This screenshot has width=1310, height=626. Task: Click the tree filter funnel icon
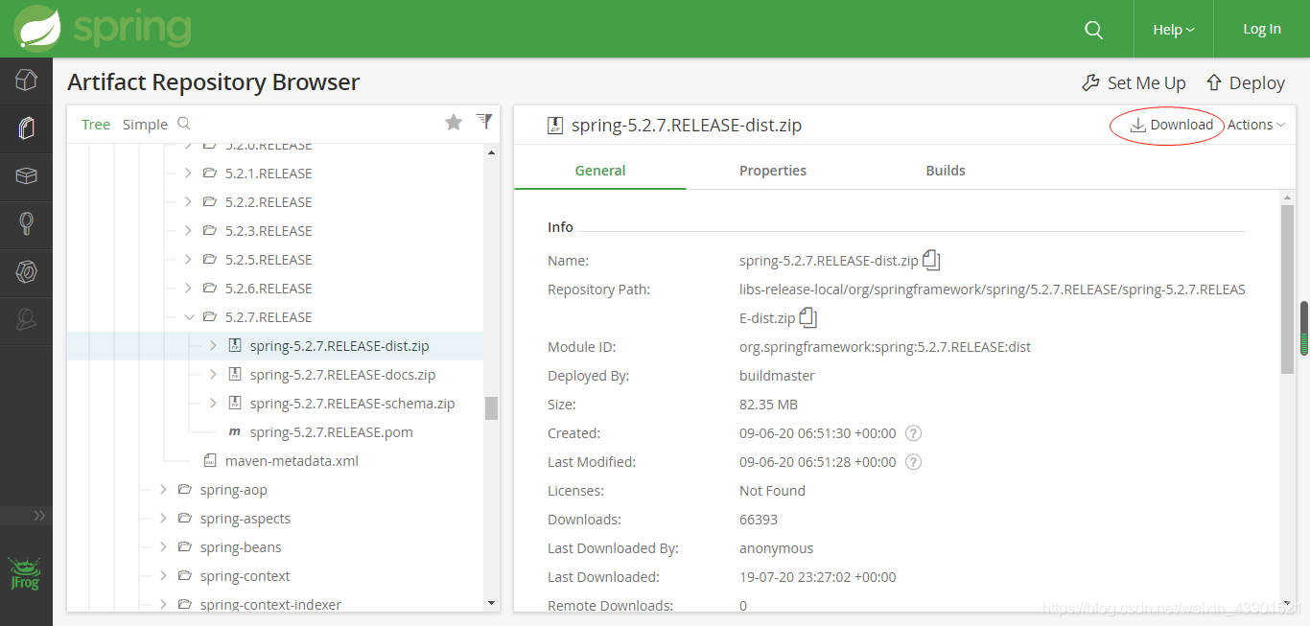[x=484, y=122]
